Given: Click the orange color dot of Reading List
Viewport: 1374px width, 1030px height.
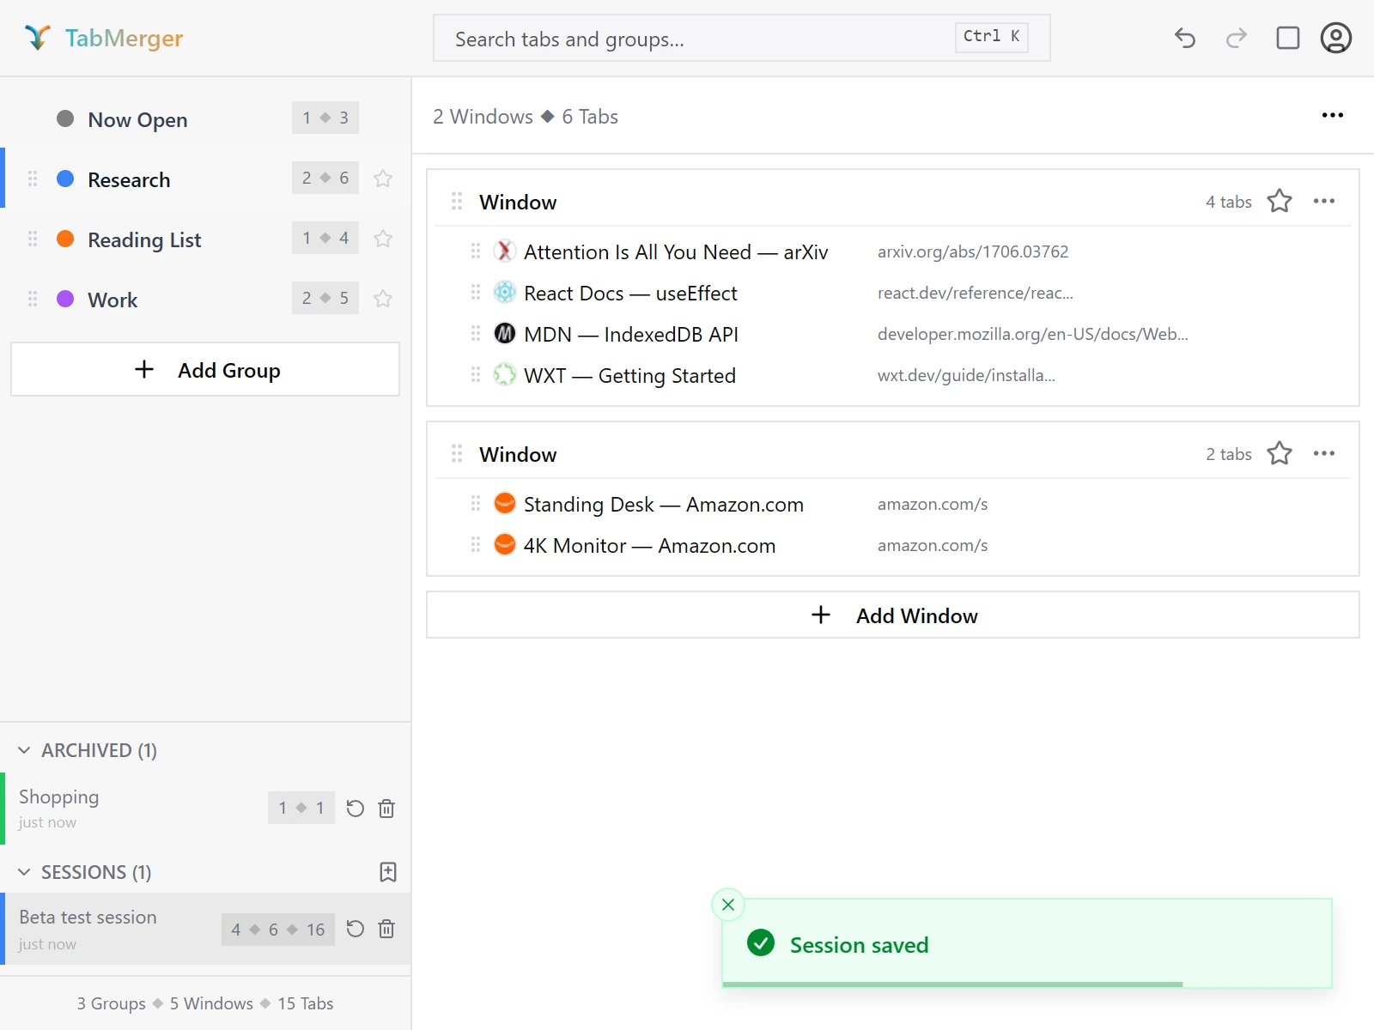Looking at the screenshot, I should [x=65, y=239].
